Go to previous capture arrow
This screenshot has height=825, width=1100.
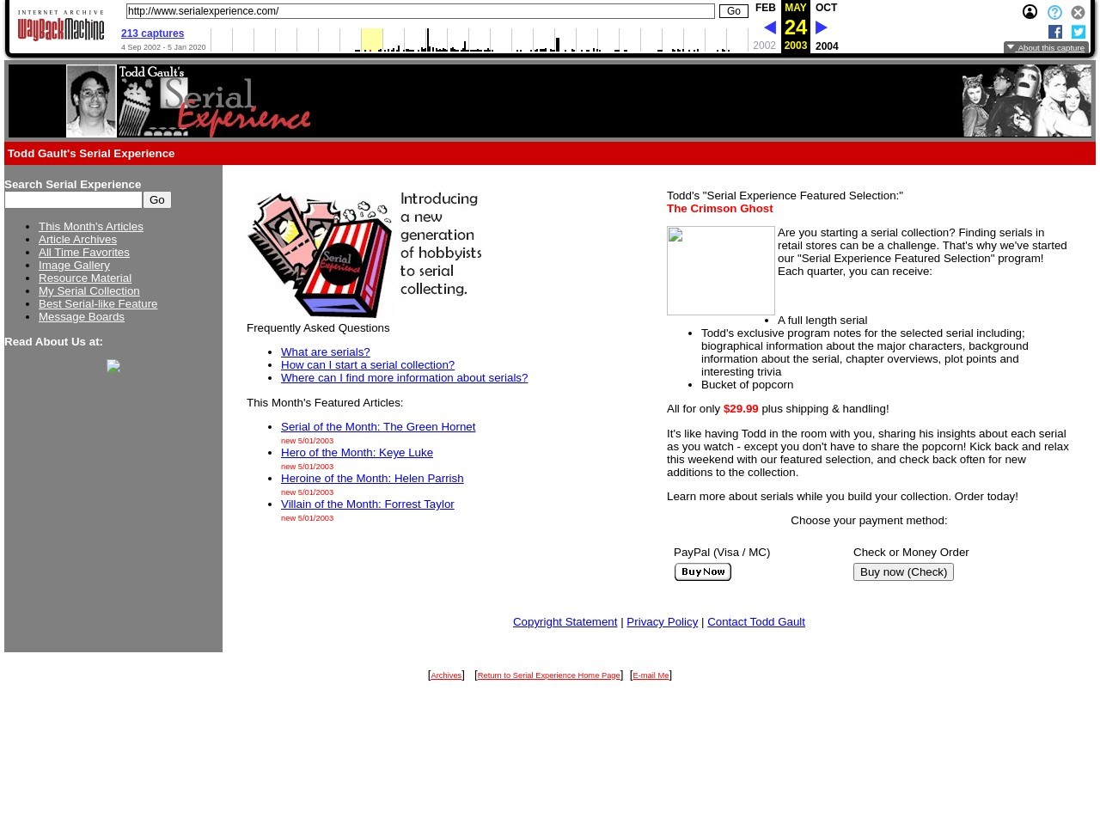769,27
